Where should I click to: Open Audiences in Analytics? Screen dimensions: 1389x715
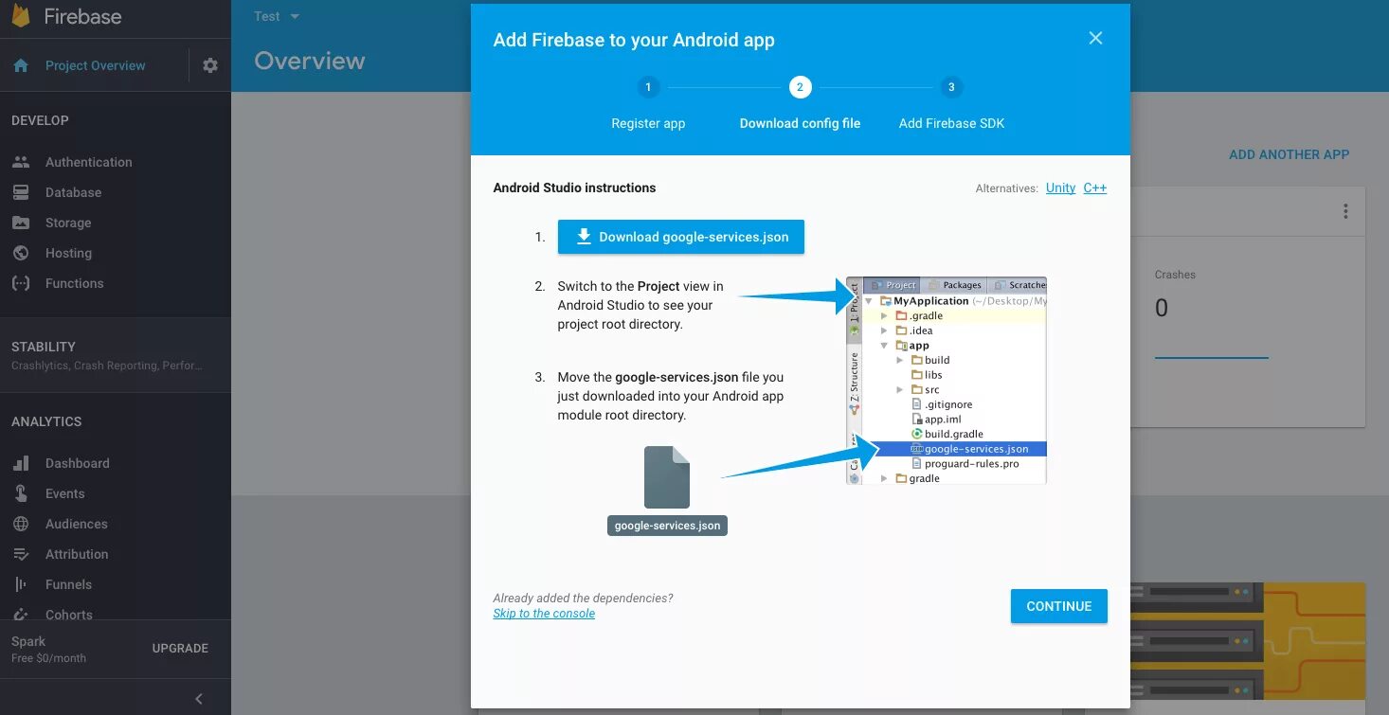click(x=76, y=524)
